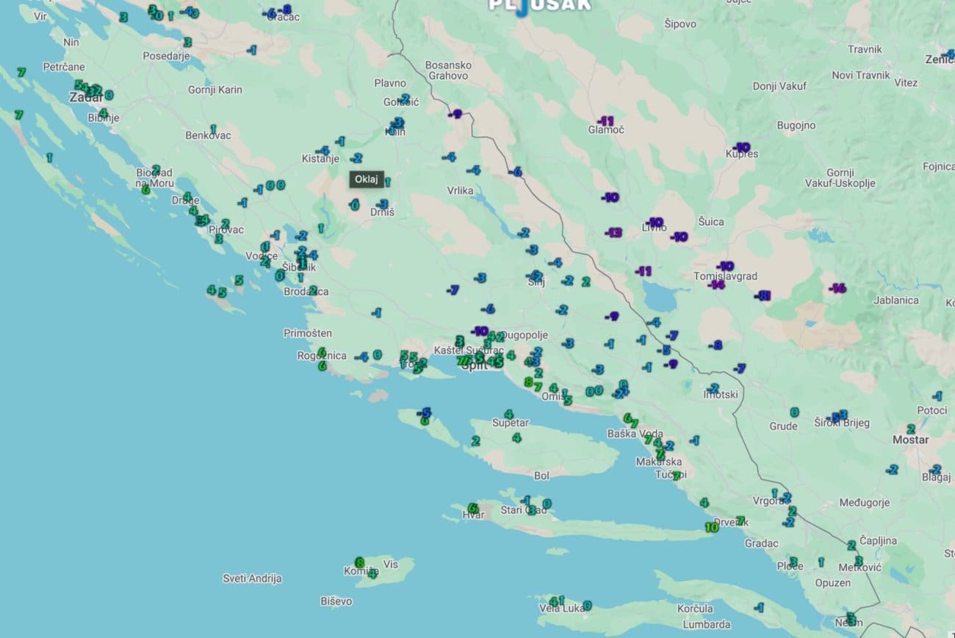Click the Oklaj tooltip label
Image resolution: width=955 pixels, height=638 pixels.
366,179
